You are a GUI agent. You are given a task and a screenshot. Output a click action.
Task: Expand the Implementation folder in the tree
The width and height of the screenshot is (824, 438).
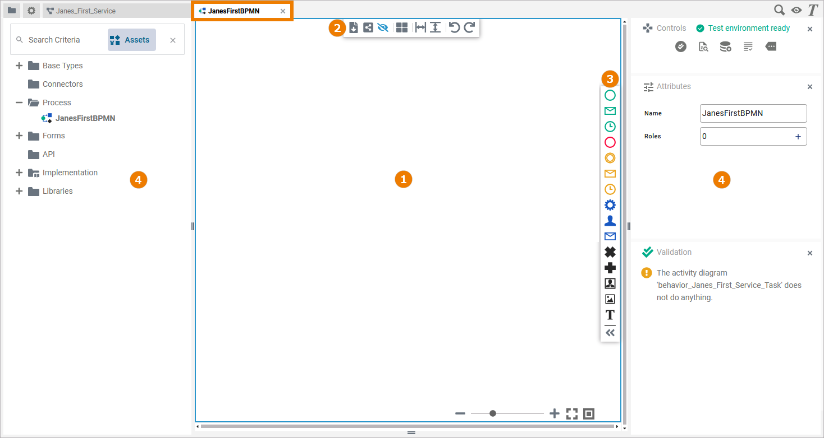(x=19, y=172)
